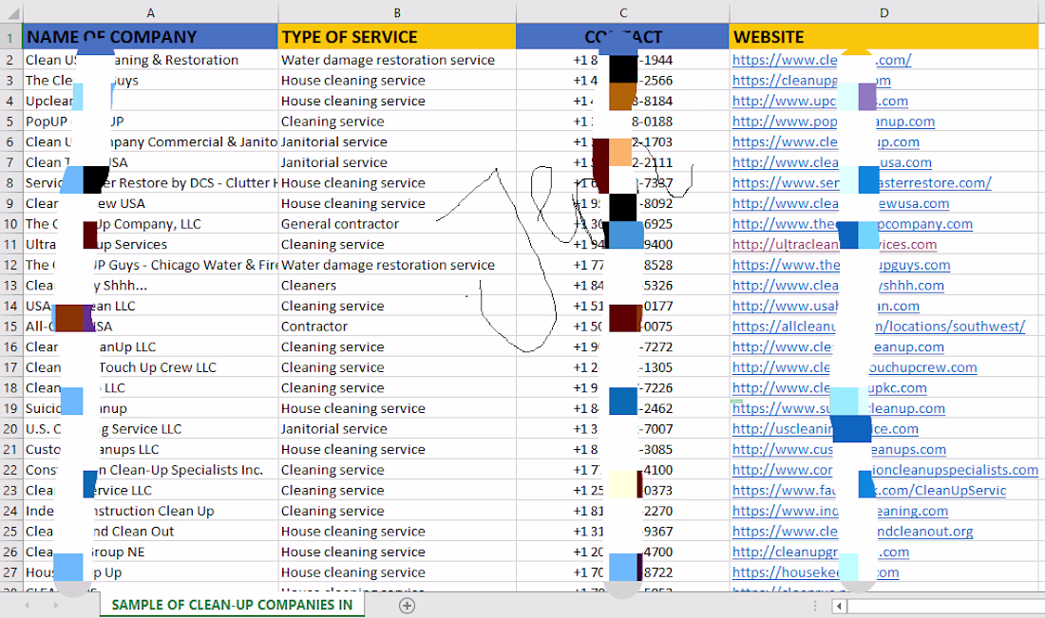Open the link ending in upguys.com
Viewport: 1045px width, 618px height.
(x=841, y=265)
